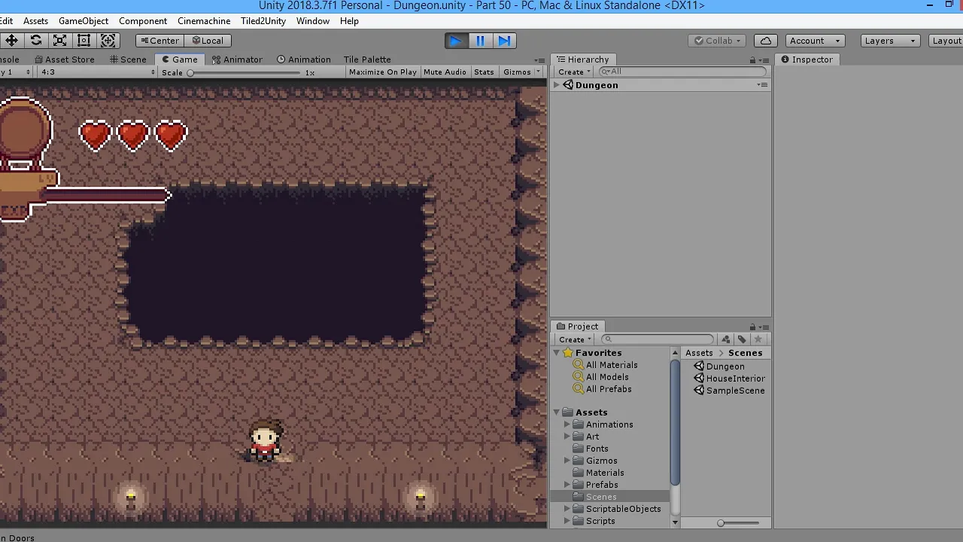
Task: Select the SampleScene scene asset
Action: [729, 391]
